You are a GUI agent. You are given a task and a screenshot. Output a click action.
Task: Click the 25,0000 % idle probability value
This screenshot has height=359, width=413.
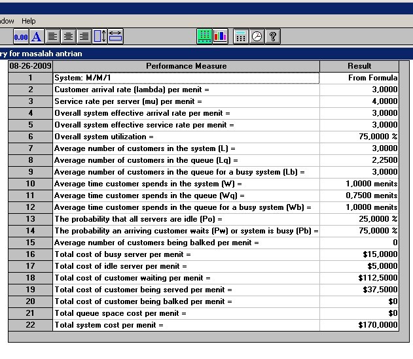(359, 219)
